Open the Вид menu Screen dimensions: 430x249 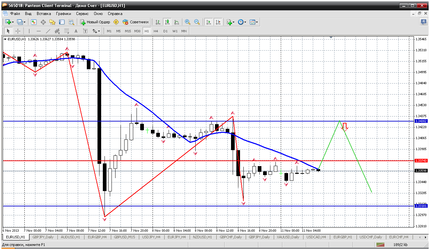click(x=28, y=14)
